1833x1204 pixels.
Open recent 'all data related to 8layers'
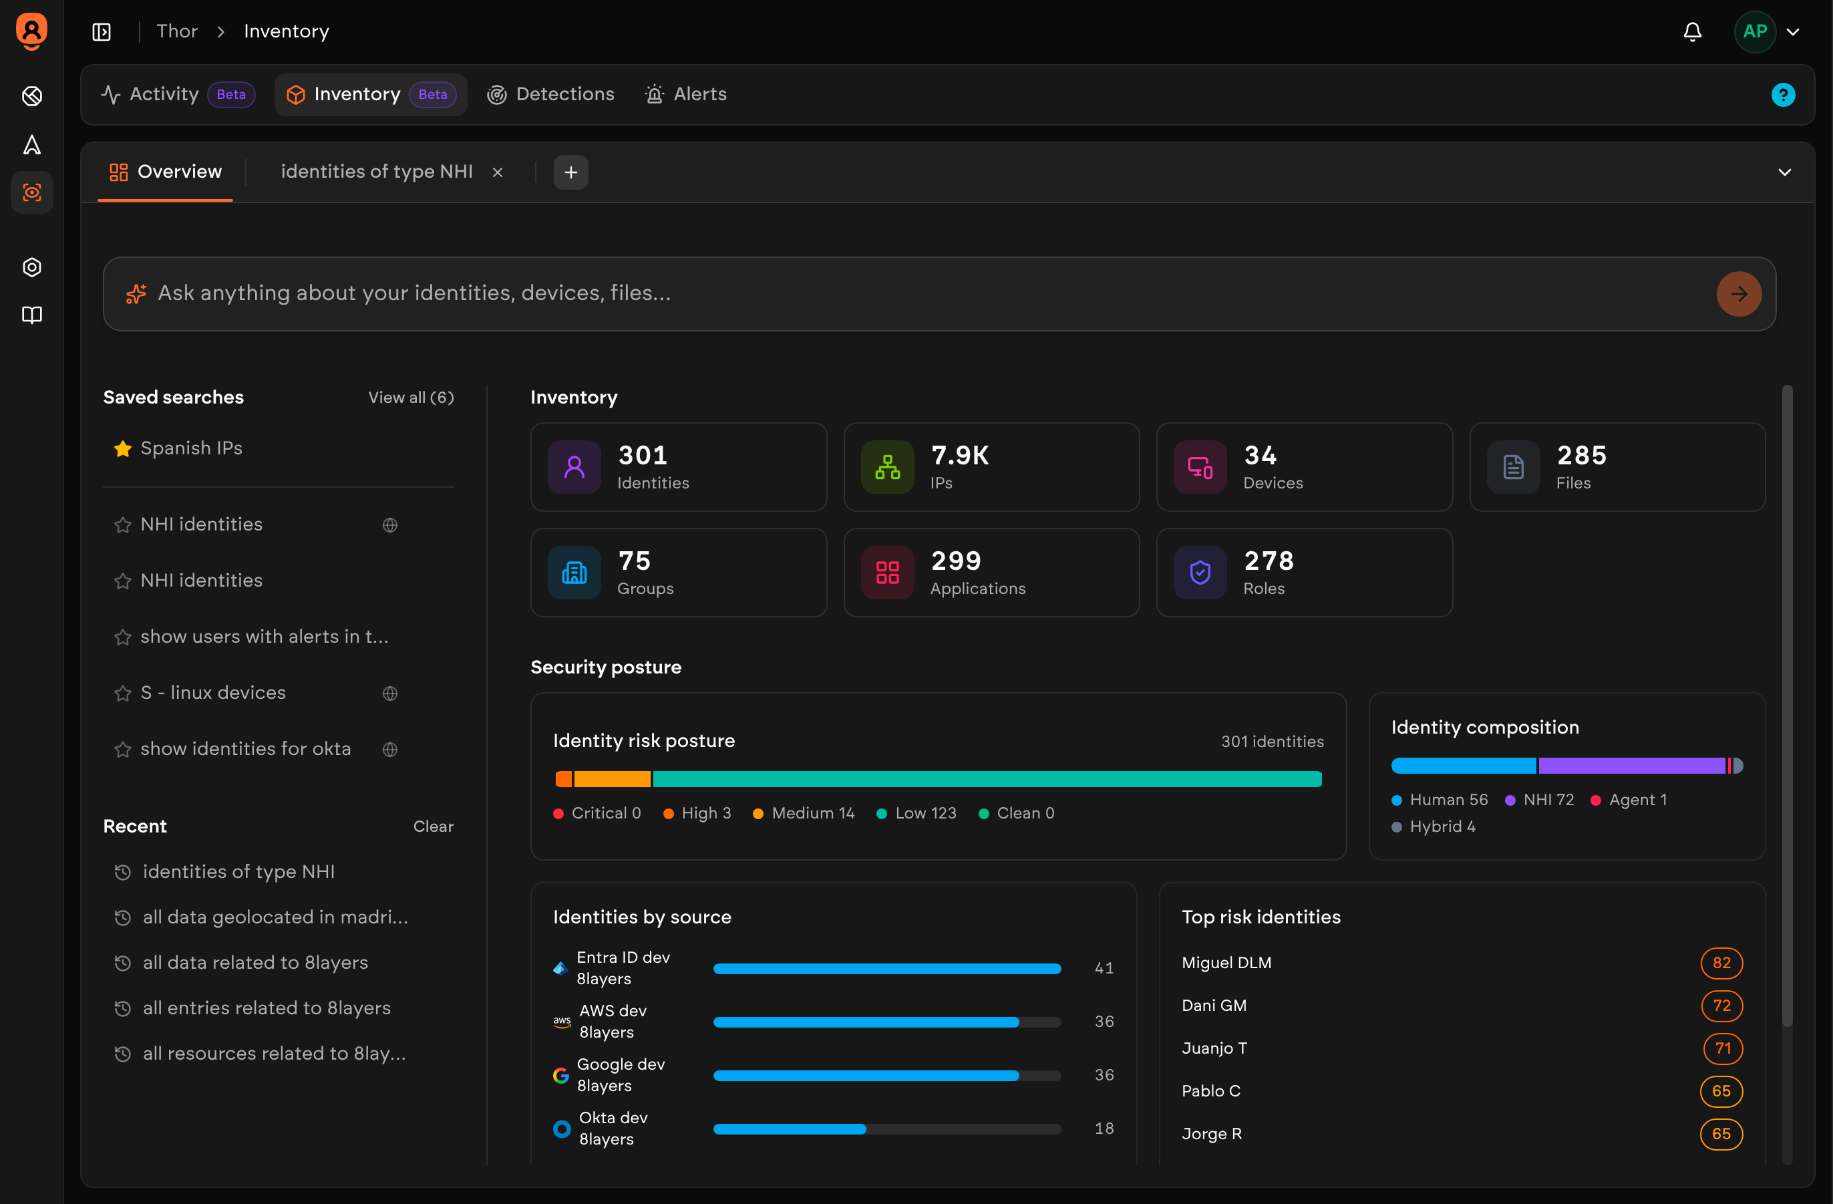(x=255, y=963)
